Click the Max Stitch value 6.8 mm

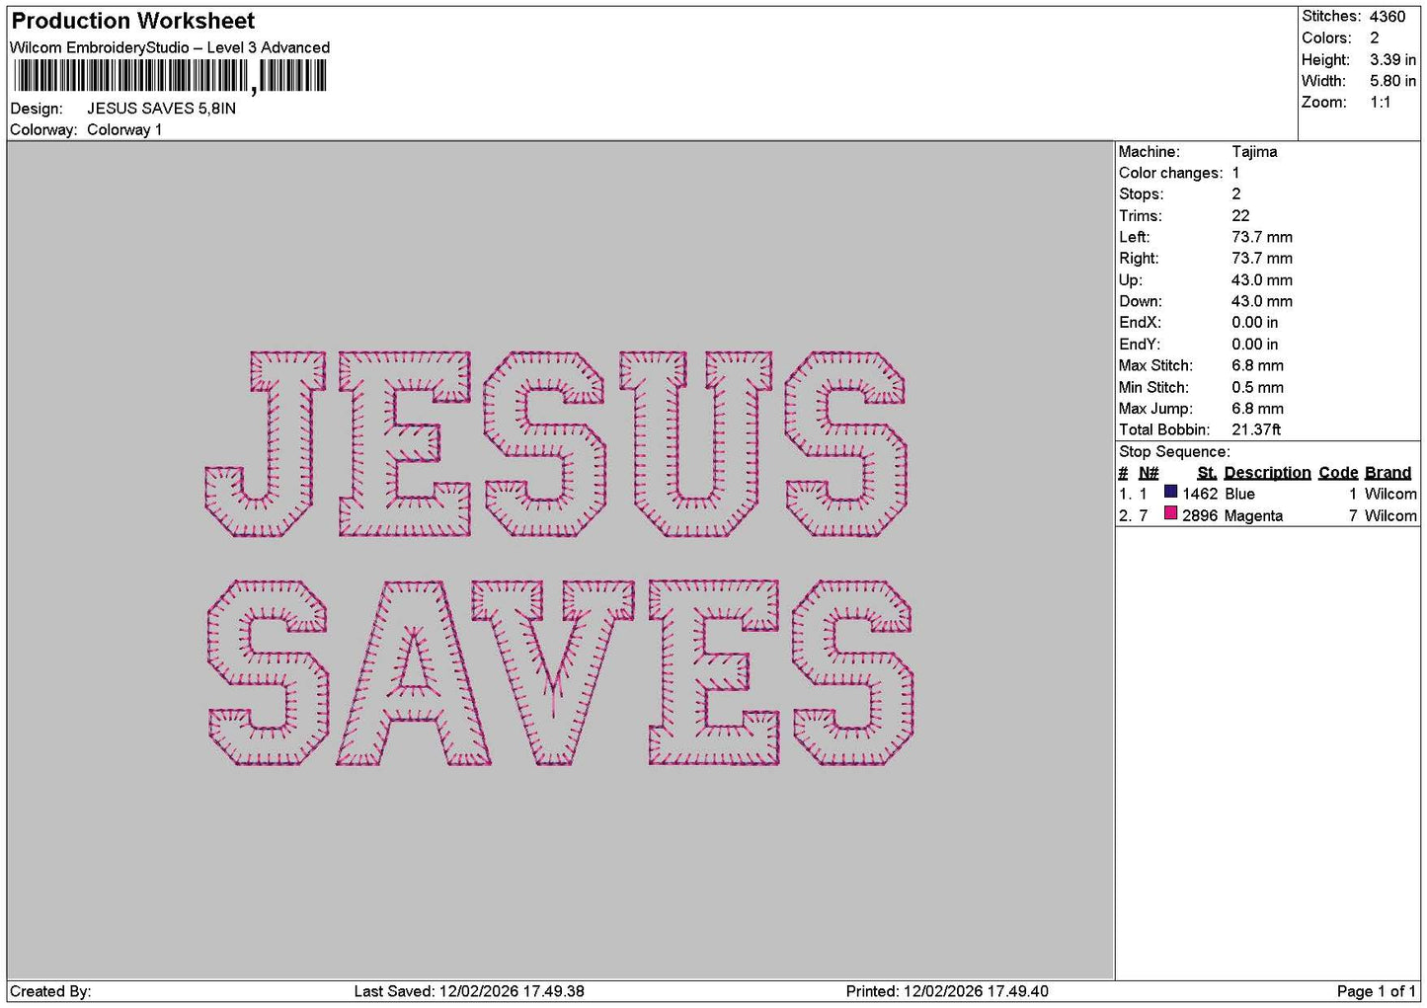pyautogui.click(x=1257, y=366)
